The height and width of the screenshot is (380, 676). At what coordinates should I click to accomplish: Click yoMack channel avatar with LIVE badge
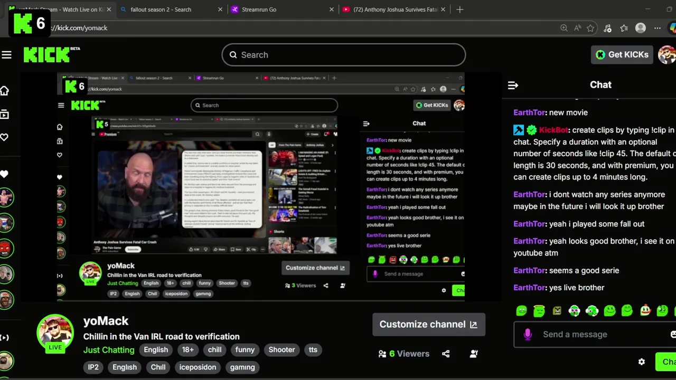pos(55,334)
